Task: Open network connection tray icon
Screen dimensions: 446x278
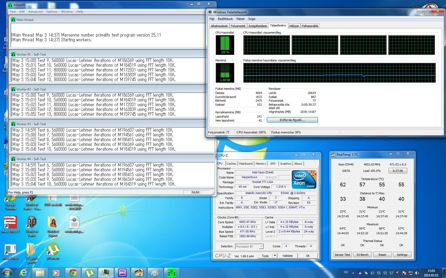Action: point(411,273)
